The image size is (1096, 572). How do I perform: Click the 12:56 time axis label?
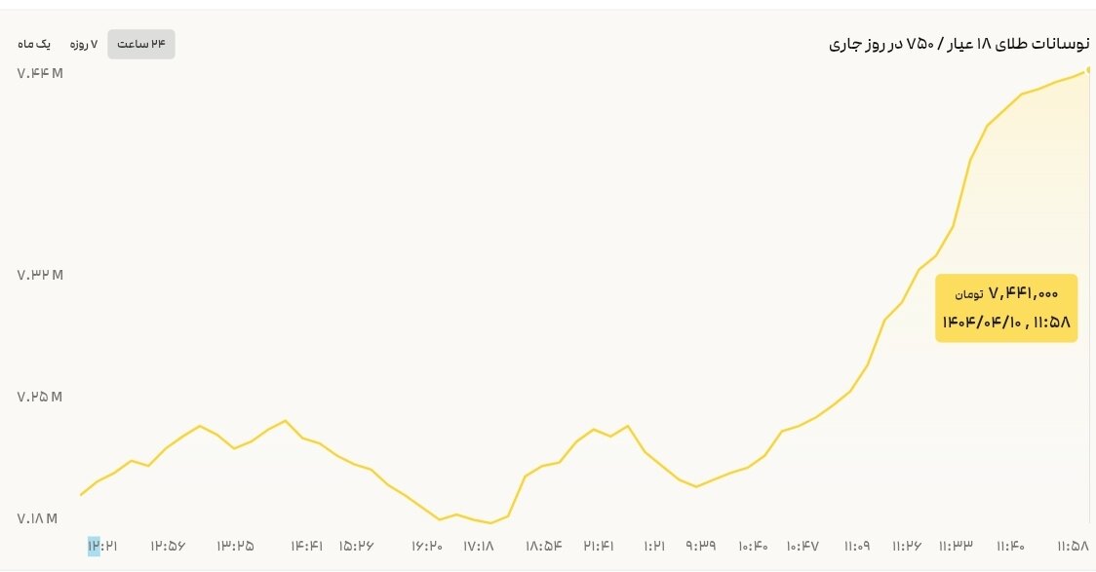(168, 547)
